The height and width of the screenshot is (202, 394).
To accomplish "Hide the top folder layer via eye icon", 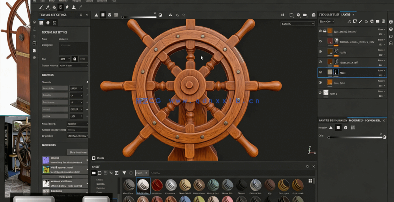I will [320, 31].
